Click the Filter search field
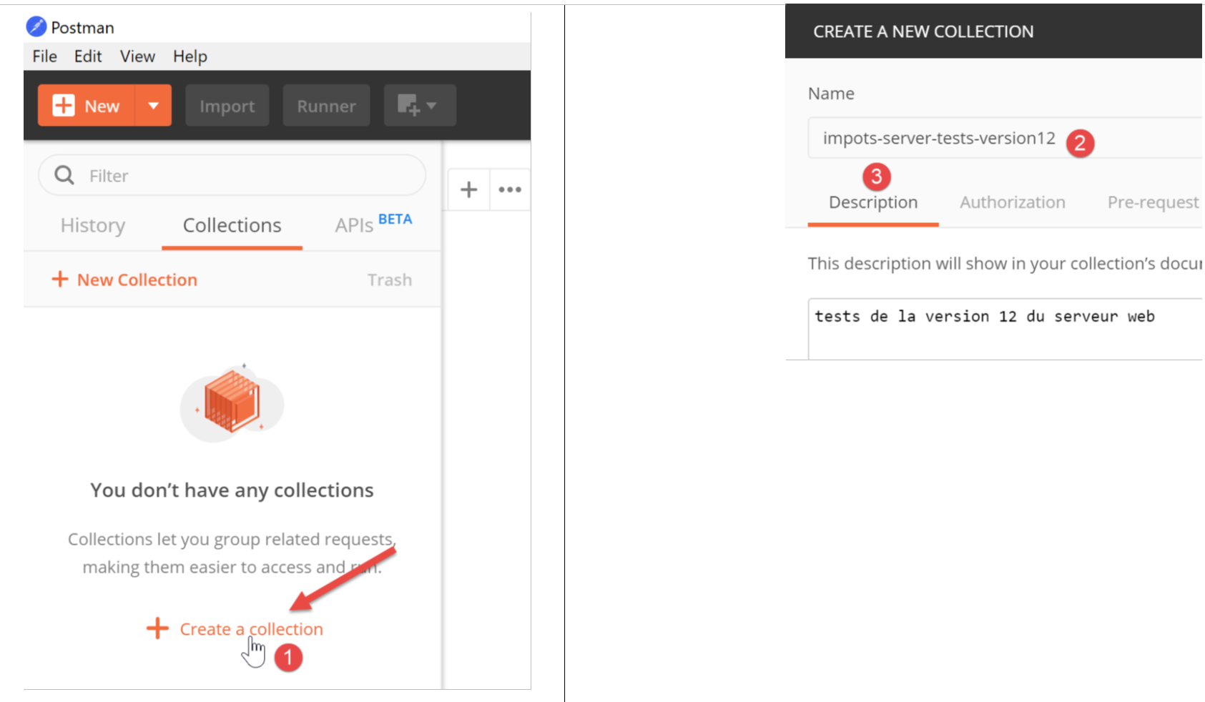Screen dimensions: 1205x702 [243, 176]
